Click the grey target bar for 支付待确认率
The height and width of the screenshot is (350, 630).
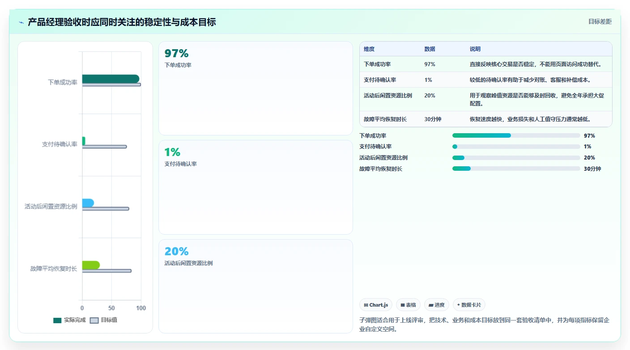point(104,147)
